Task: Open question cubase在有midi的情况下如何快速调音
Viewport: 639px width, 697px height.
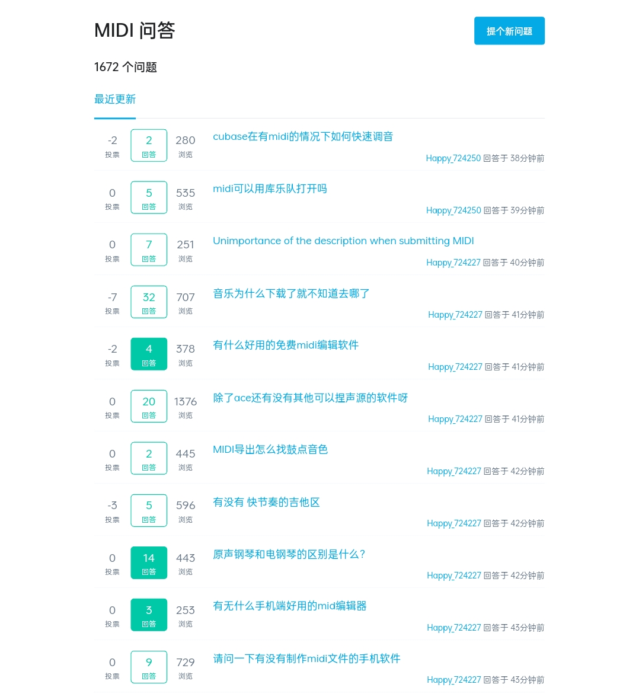Action: coord(303,136)
